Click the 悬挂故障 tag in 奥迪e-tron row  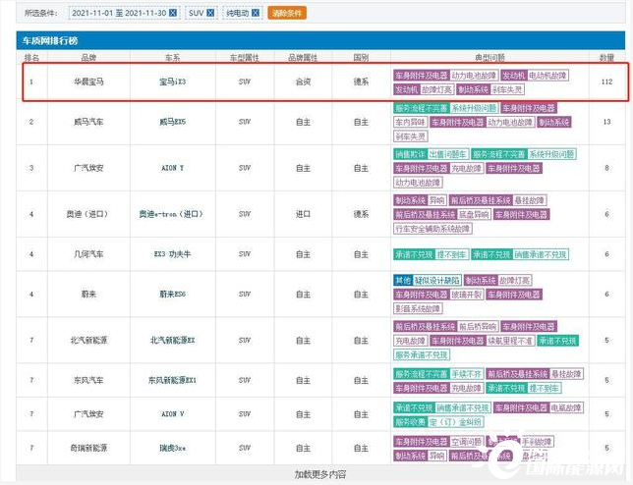530,200
